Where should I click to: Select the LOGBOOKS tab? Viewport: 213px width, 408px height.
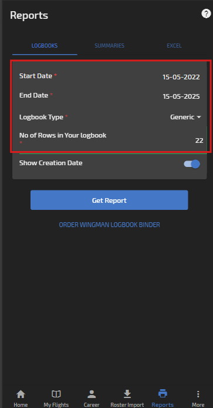point(45,46)
